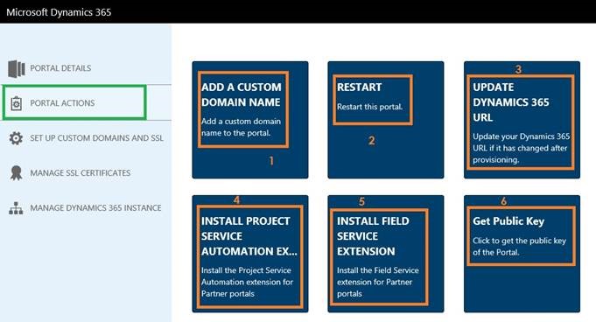Click the Get Public Key tile

tap(522, 254)
